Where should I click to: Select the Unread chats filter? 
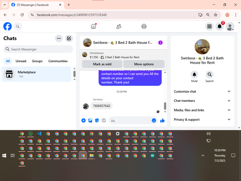(21, 61)
